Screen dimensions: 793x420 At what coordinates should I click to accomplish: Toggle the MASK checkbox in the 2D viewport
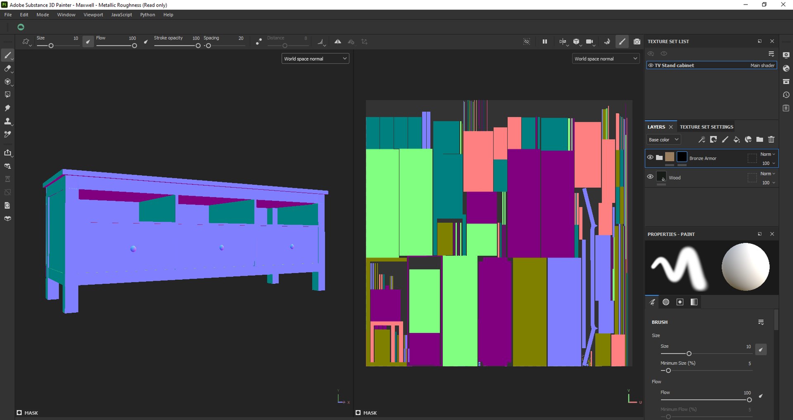point(358,413)
